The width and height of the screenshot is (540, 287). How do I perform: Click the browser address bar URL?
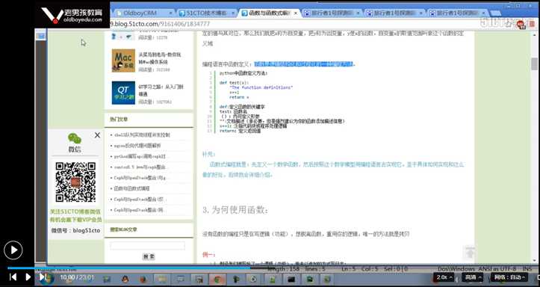(x=160, y=24)
